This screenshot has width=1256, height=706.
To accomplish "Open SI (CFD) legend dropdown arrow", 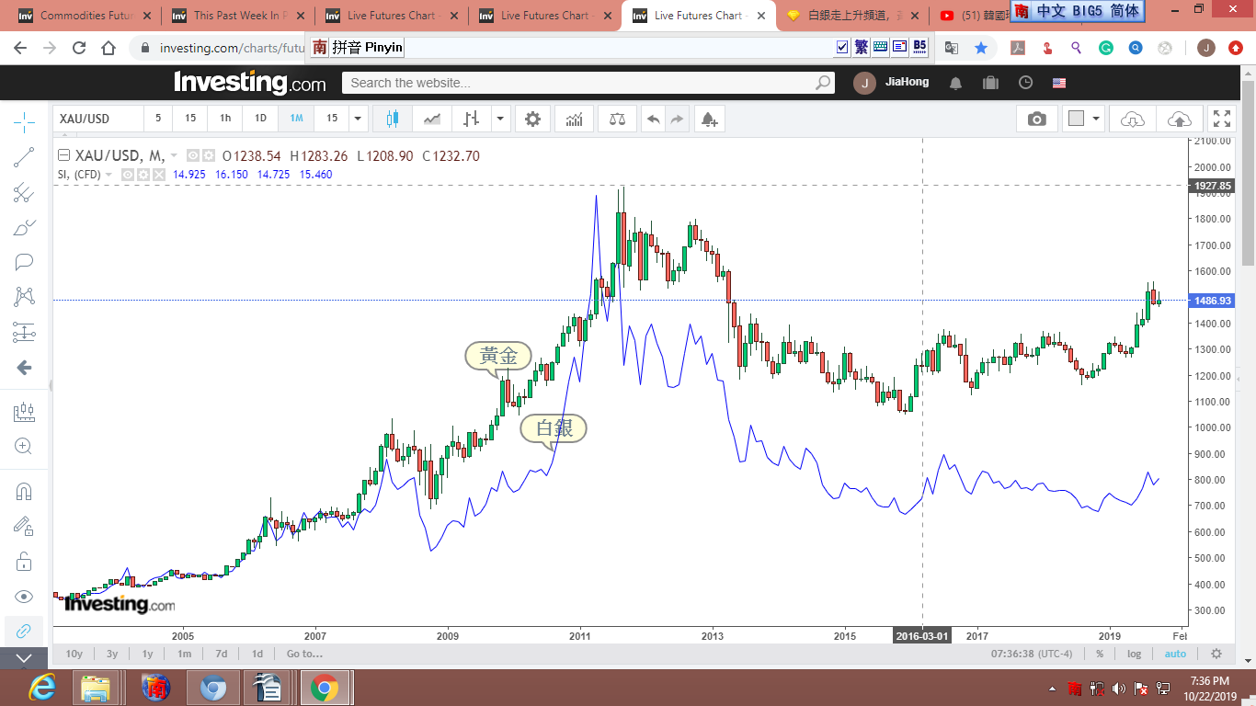I will [x=108, y=175].
